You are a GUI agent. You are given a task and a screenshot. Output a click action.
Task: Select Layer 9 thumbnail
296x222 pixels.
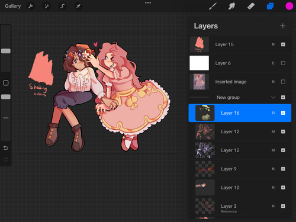pos(205,169)
